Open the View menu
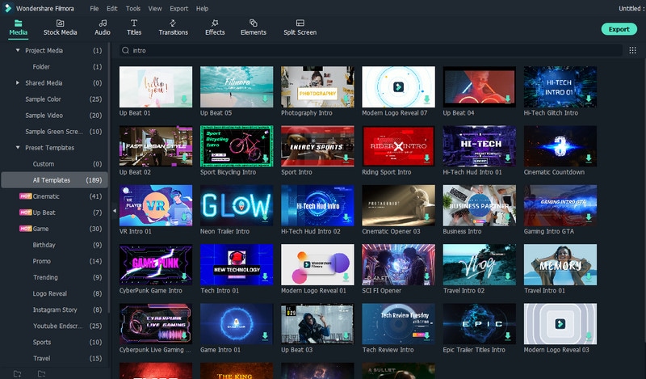This screenshot has height=379, width=646. tap(155, 8)
